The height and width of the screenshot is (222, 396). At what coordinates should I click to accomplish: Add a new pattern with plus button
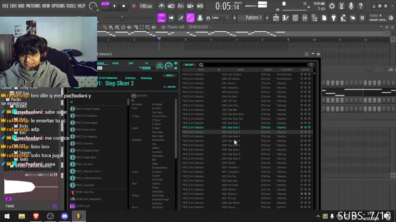(267, 18)
